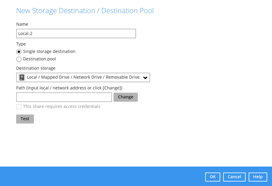Click the Name field containing Local-2
The height and width of the screenshot is (186, 272).
pyautogui.click(x=76, y=33)
